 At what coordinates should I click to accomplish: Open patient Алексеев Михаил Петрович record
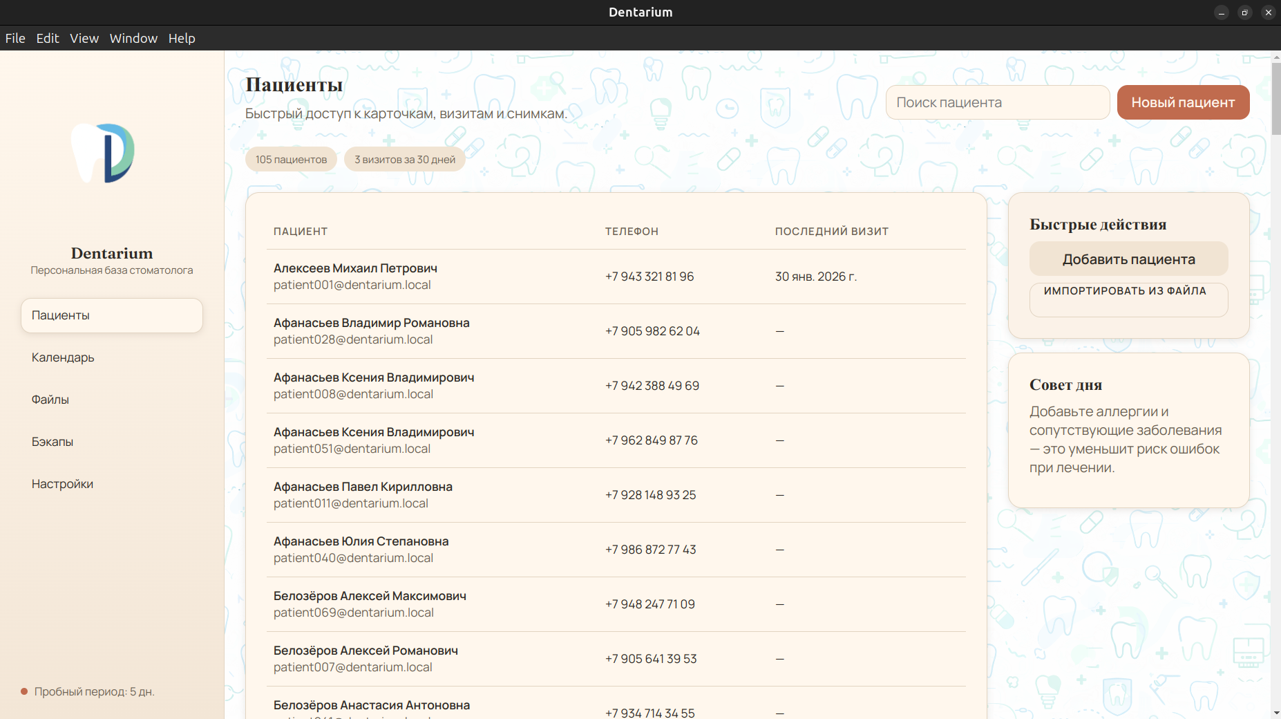click(x=355, y=268)
